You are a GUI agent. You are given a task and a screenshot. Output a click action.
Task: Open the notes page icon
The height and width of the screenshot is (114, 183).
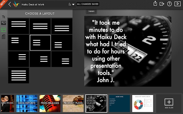pyautogui.click(x=3, y=37)
